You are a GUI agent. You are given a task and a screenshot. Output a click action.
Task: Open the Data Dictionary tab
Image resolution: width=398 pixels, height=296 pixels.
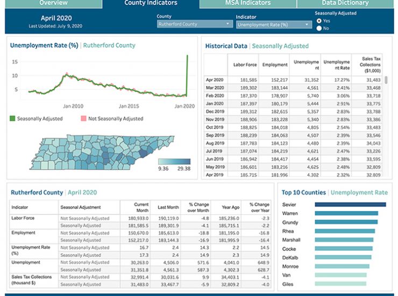[345, 3]
